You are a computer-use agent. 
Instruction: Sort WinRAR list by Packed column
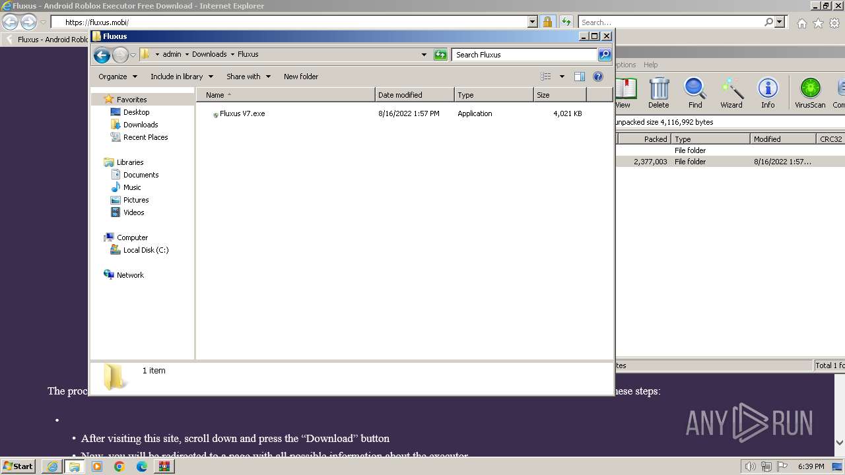(644, 139)
